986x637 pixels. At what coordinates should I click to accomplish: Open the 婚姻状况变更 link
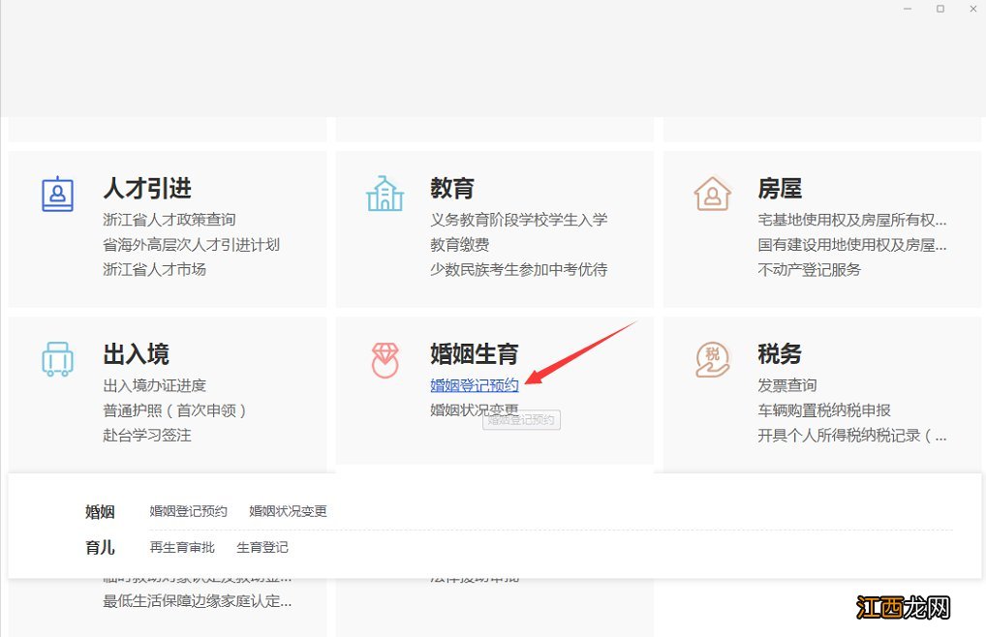coord(475,409)
